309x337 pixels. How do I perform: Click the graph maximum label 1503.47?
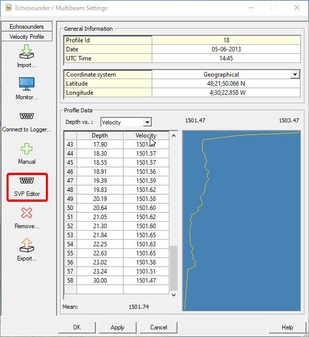tap(289, 120)
